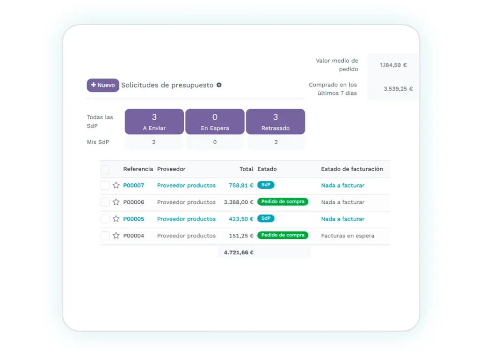Viewport: 479px width, 359px height.
Task: Click Pedido de compra badge for P00006
Action: click(283, 202)
